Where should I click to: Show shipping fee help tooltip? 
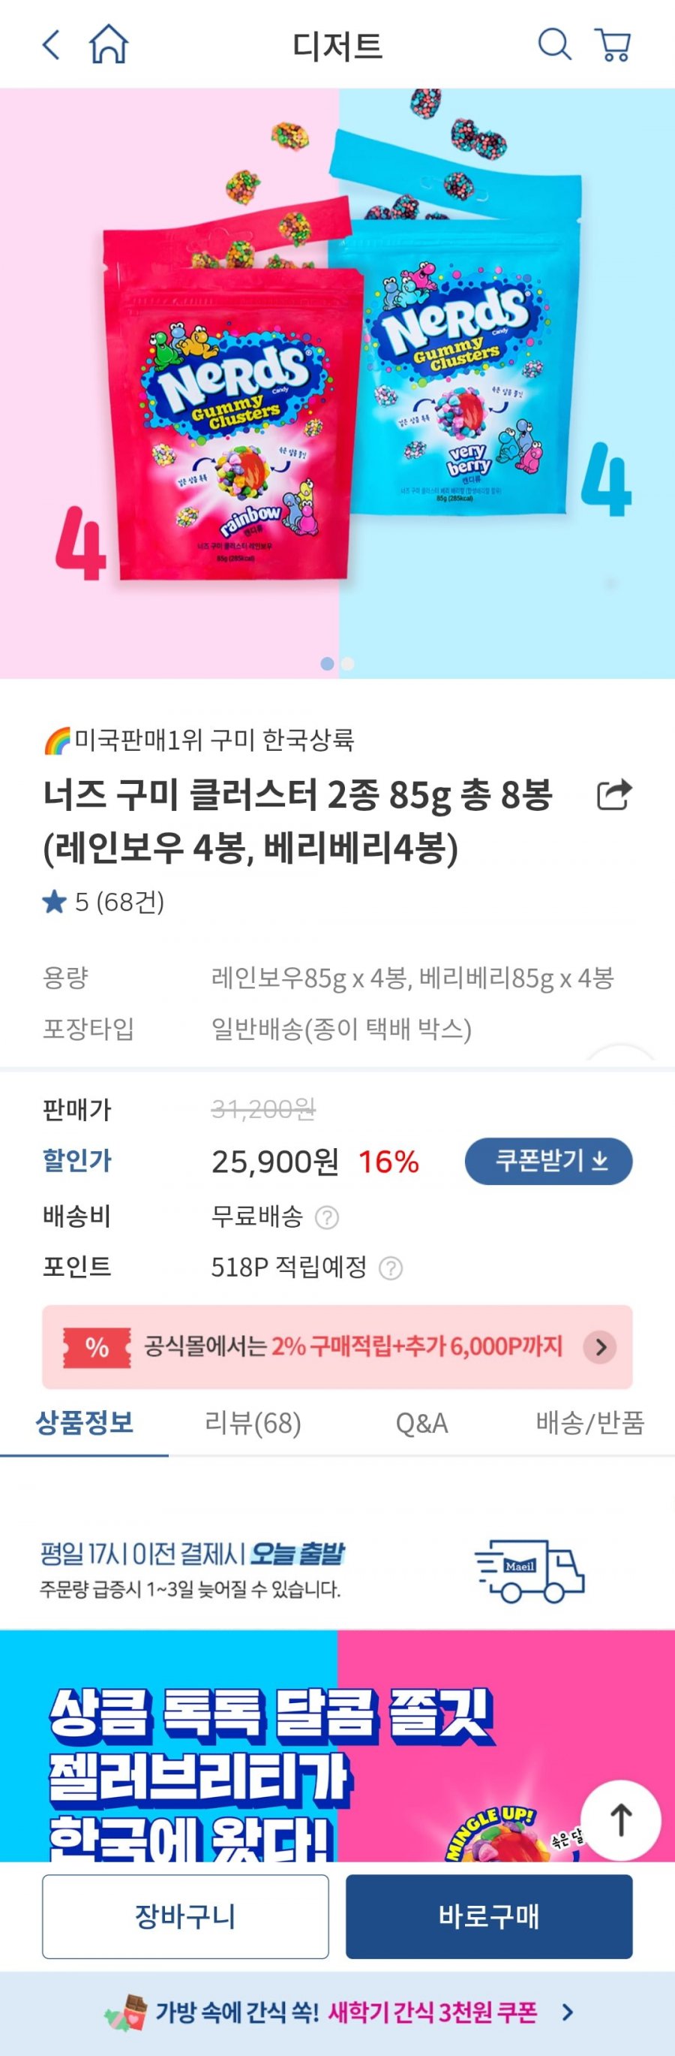point(327,1217)
